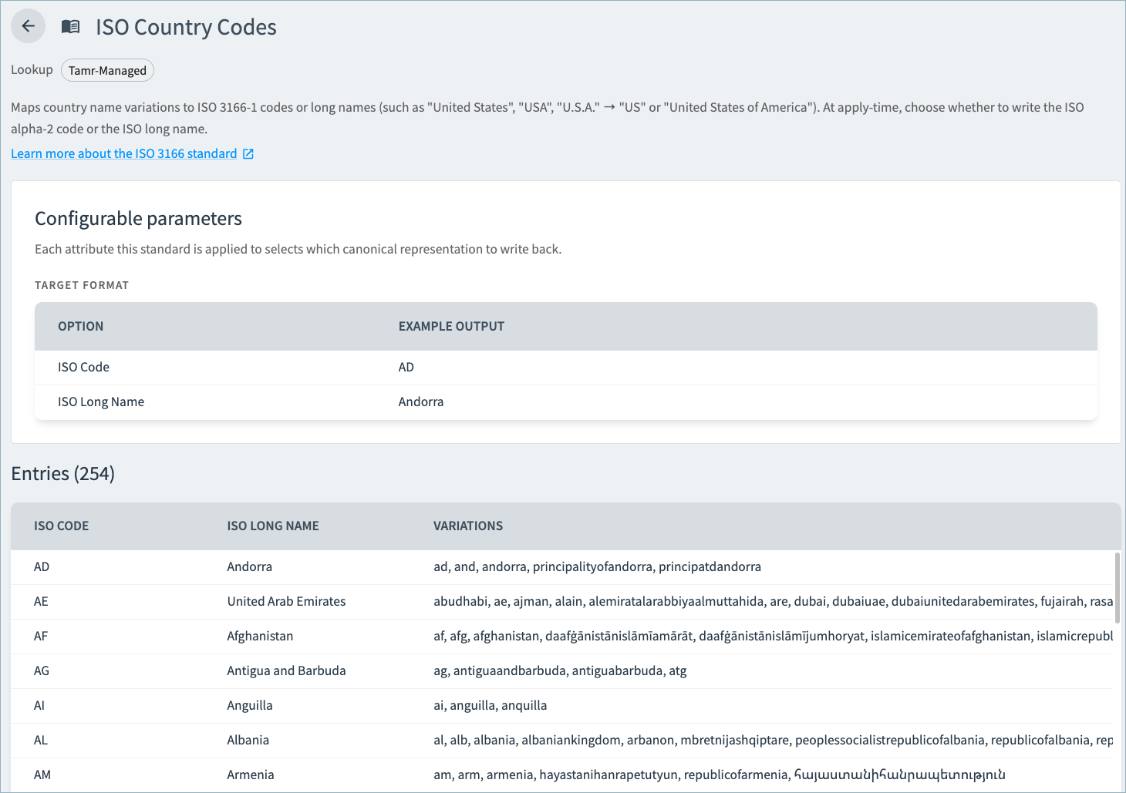Screen dimensions: 1126x793
Task: Click variations 'ai, anguilla, anquilla'
Action: coord(491,705)
